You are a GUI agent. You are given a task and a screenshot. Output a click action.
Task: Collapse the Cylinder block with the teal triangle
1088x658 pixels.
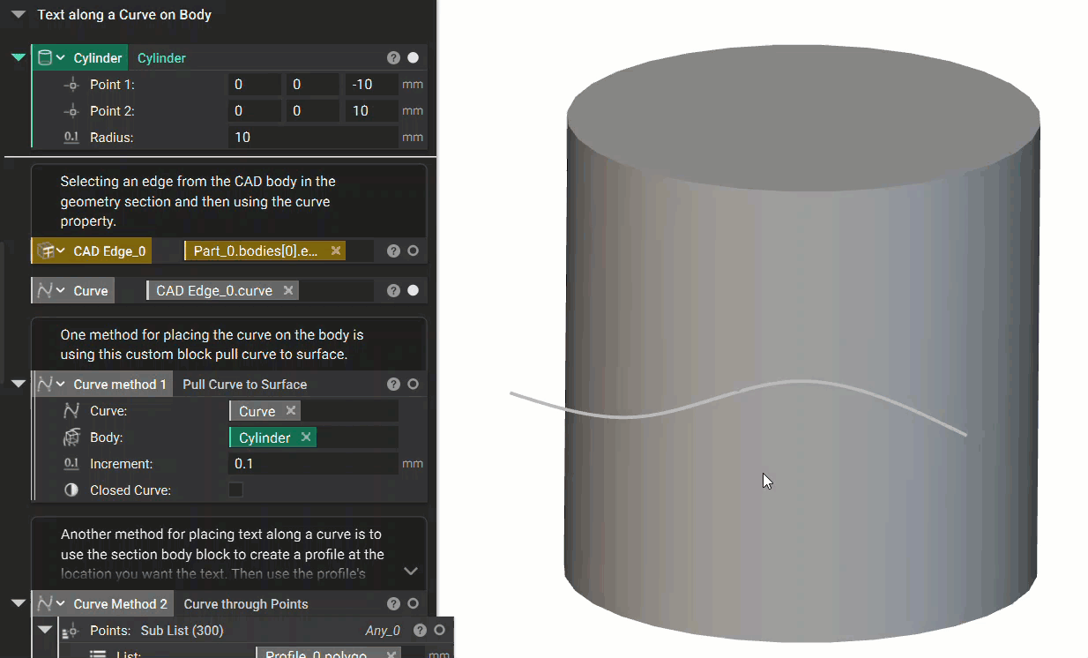18,57
